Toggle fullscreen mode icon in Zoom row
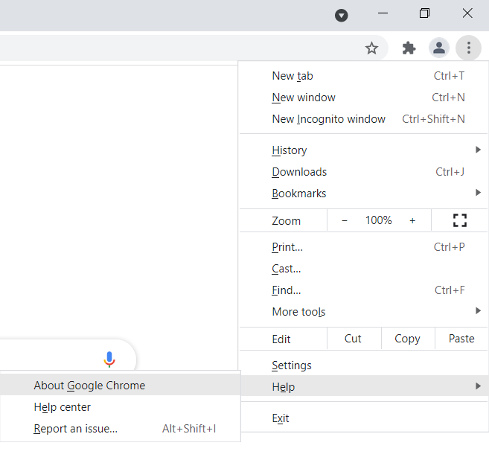The width and height of the screenshot is (489, 463). click(x=460, y=220)
